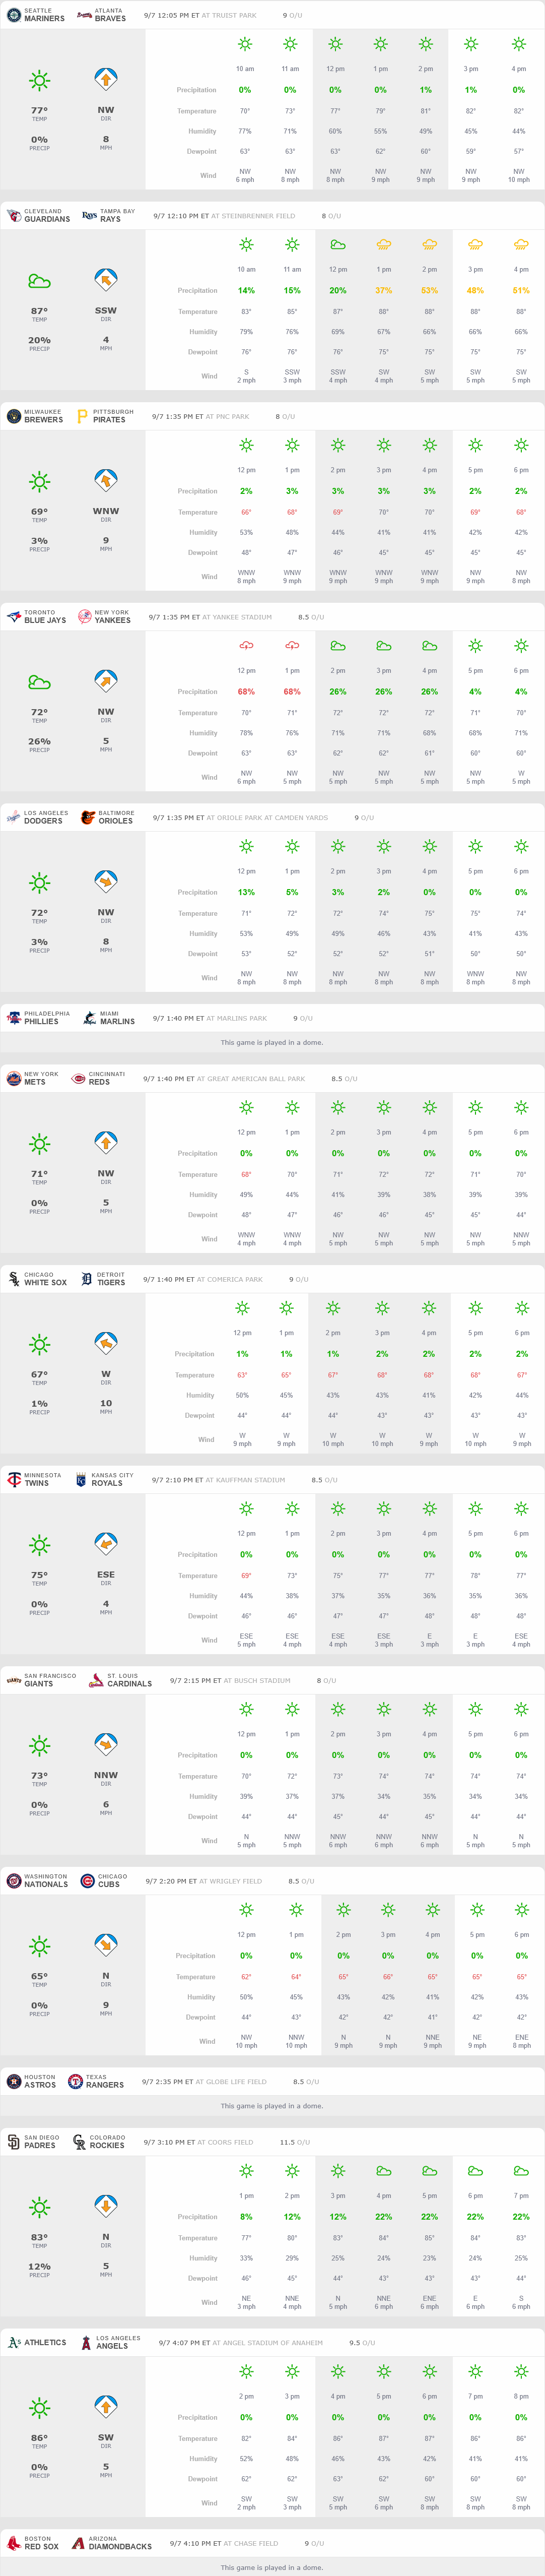
Task: Select the Detroit Tigers logo
Action: [86, 1279]
